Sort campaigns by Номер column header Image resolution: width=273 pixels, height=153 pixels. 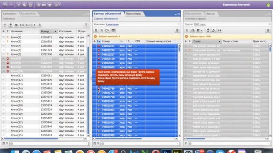click(x=48, y=31)
